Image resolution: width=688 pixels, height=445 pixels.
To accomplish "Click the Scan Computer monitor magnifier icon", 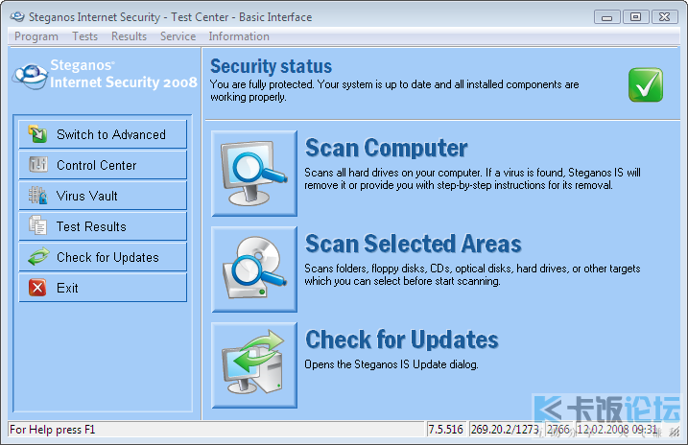I will pos(254,174).
